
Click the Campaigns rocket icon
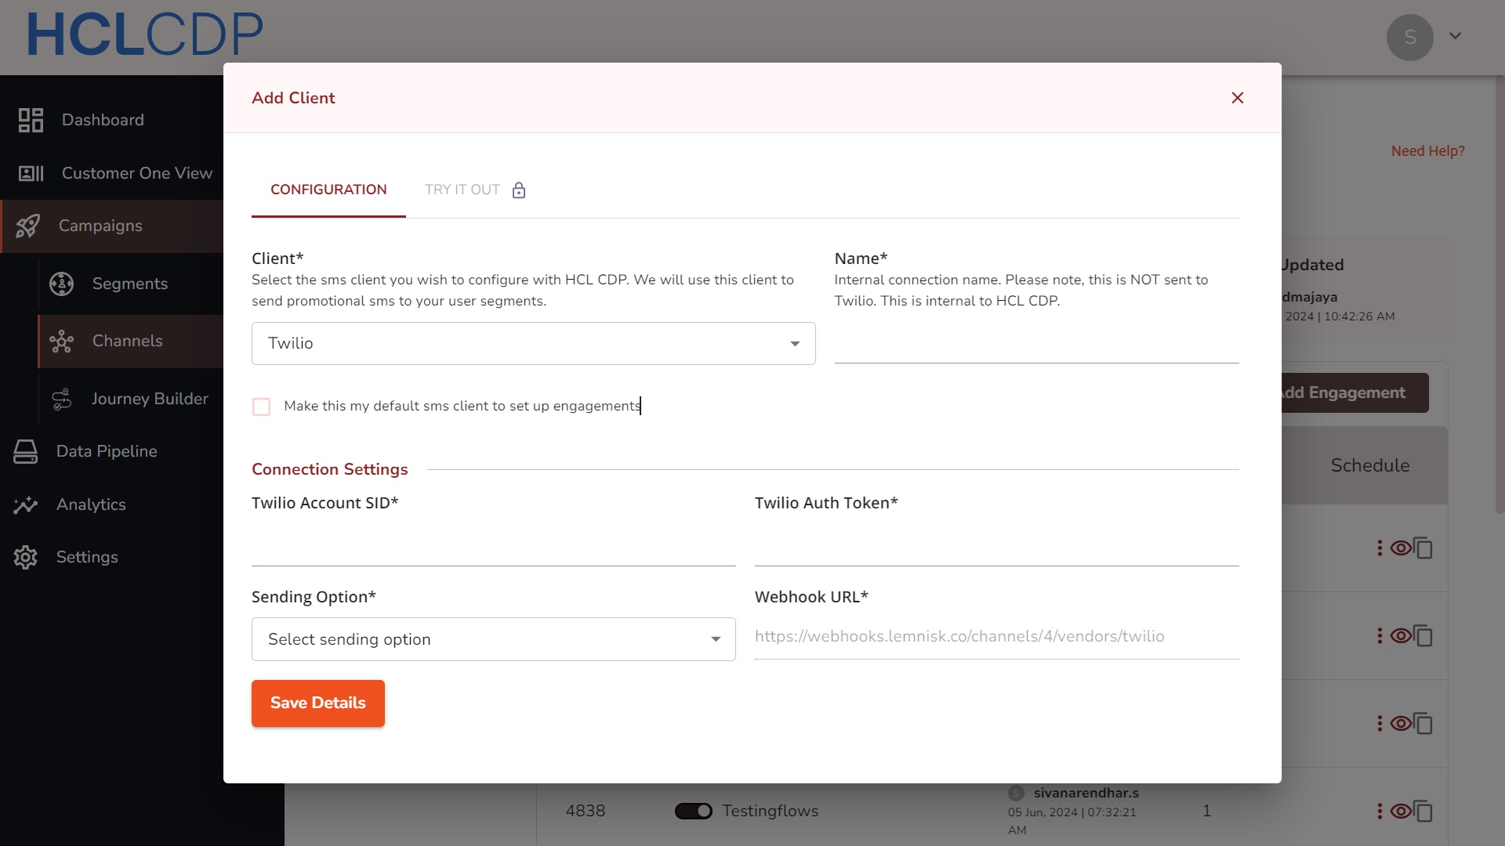(x=28, y=226)
